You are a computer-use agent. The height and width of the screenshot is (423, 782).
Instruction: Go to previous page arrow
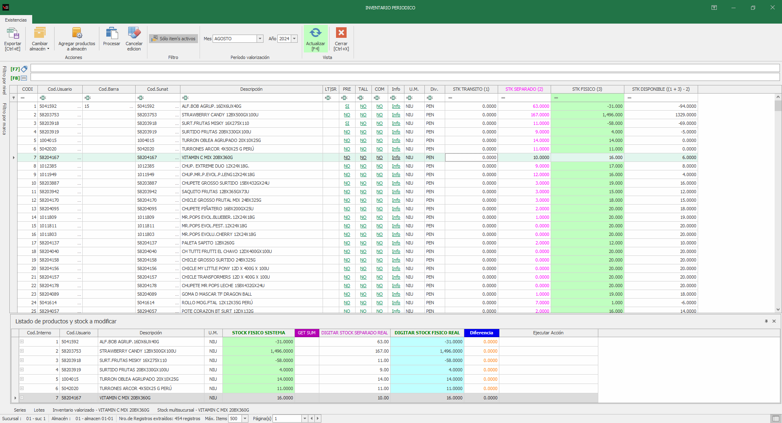[x=312, y=419]
